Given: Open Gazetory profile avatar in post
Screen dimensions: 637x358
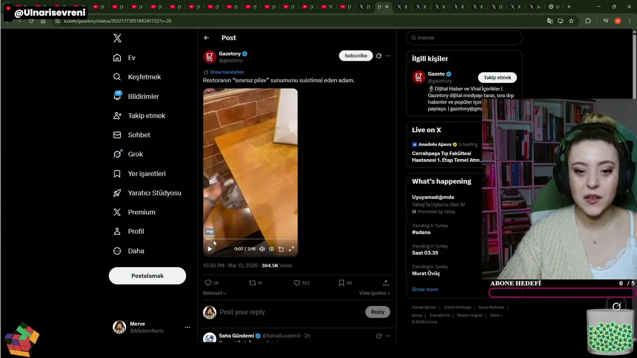Looking at the screenshot, I should coord(210,57).
